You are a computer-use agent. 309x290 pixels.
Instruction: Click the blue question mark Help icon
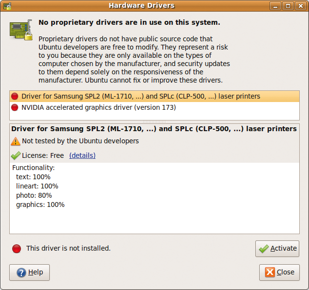click(21, 273)
